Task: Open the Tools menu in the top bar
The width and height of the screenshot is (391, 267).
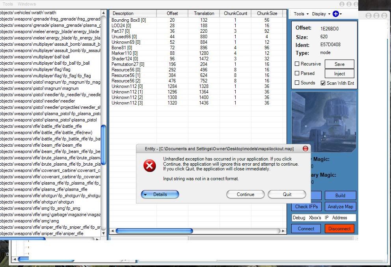Action: [7, 4]
